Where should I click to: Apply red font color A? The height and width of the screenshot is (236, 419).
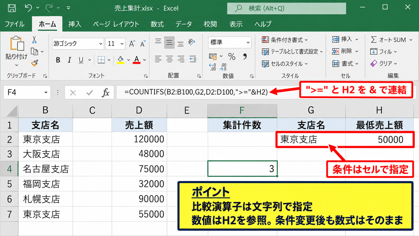[x=137, y=60]
